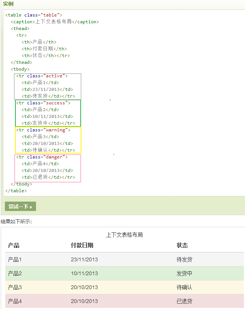The height and width of the screenshot is (309, 245).
Task: Click the <td>产品2</td> code line
Action: [x=41, y=110]
